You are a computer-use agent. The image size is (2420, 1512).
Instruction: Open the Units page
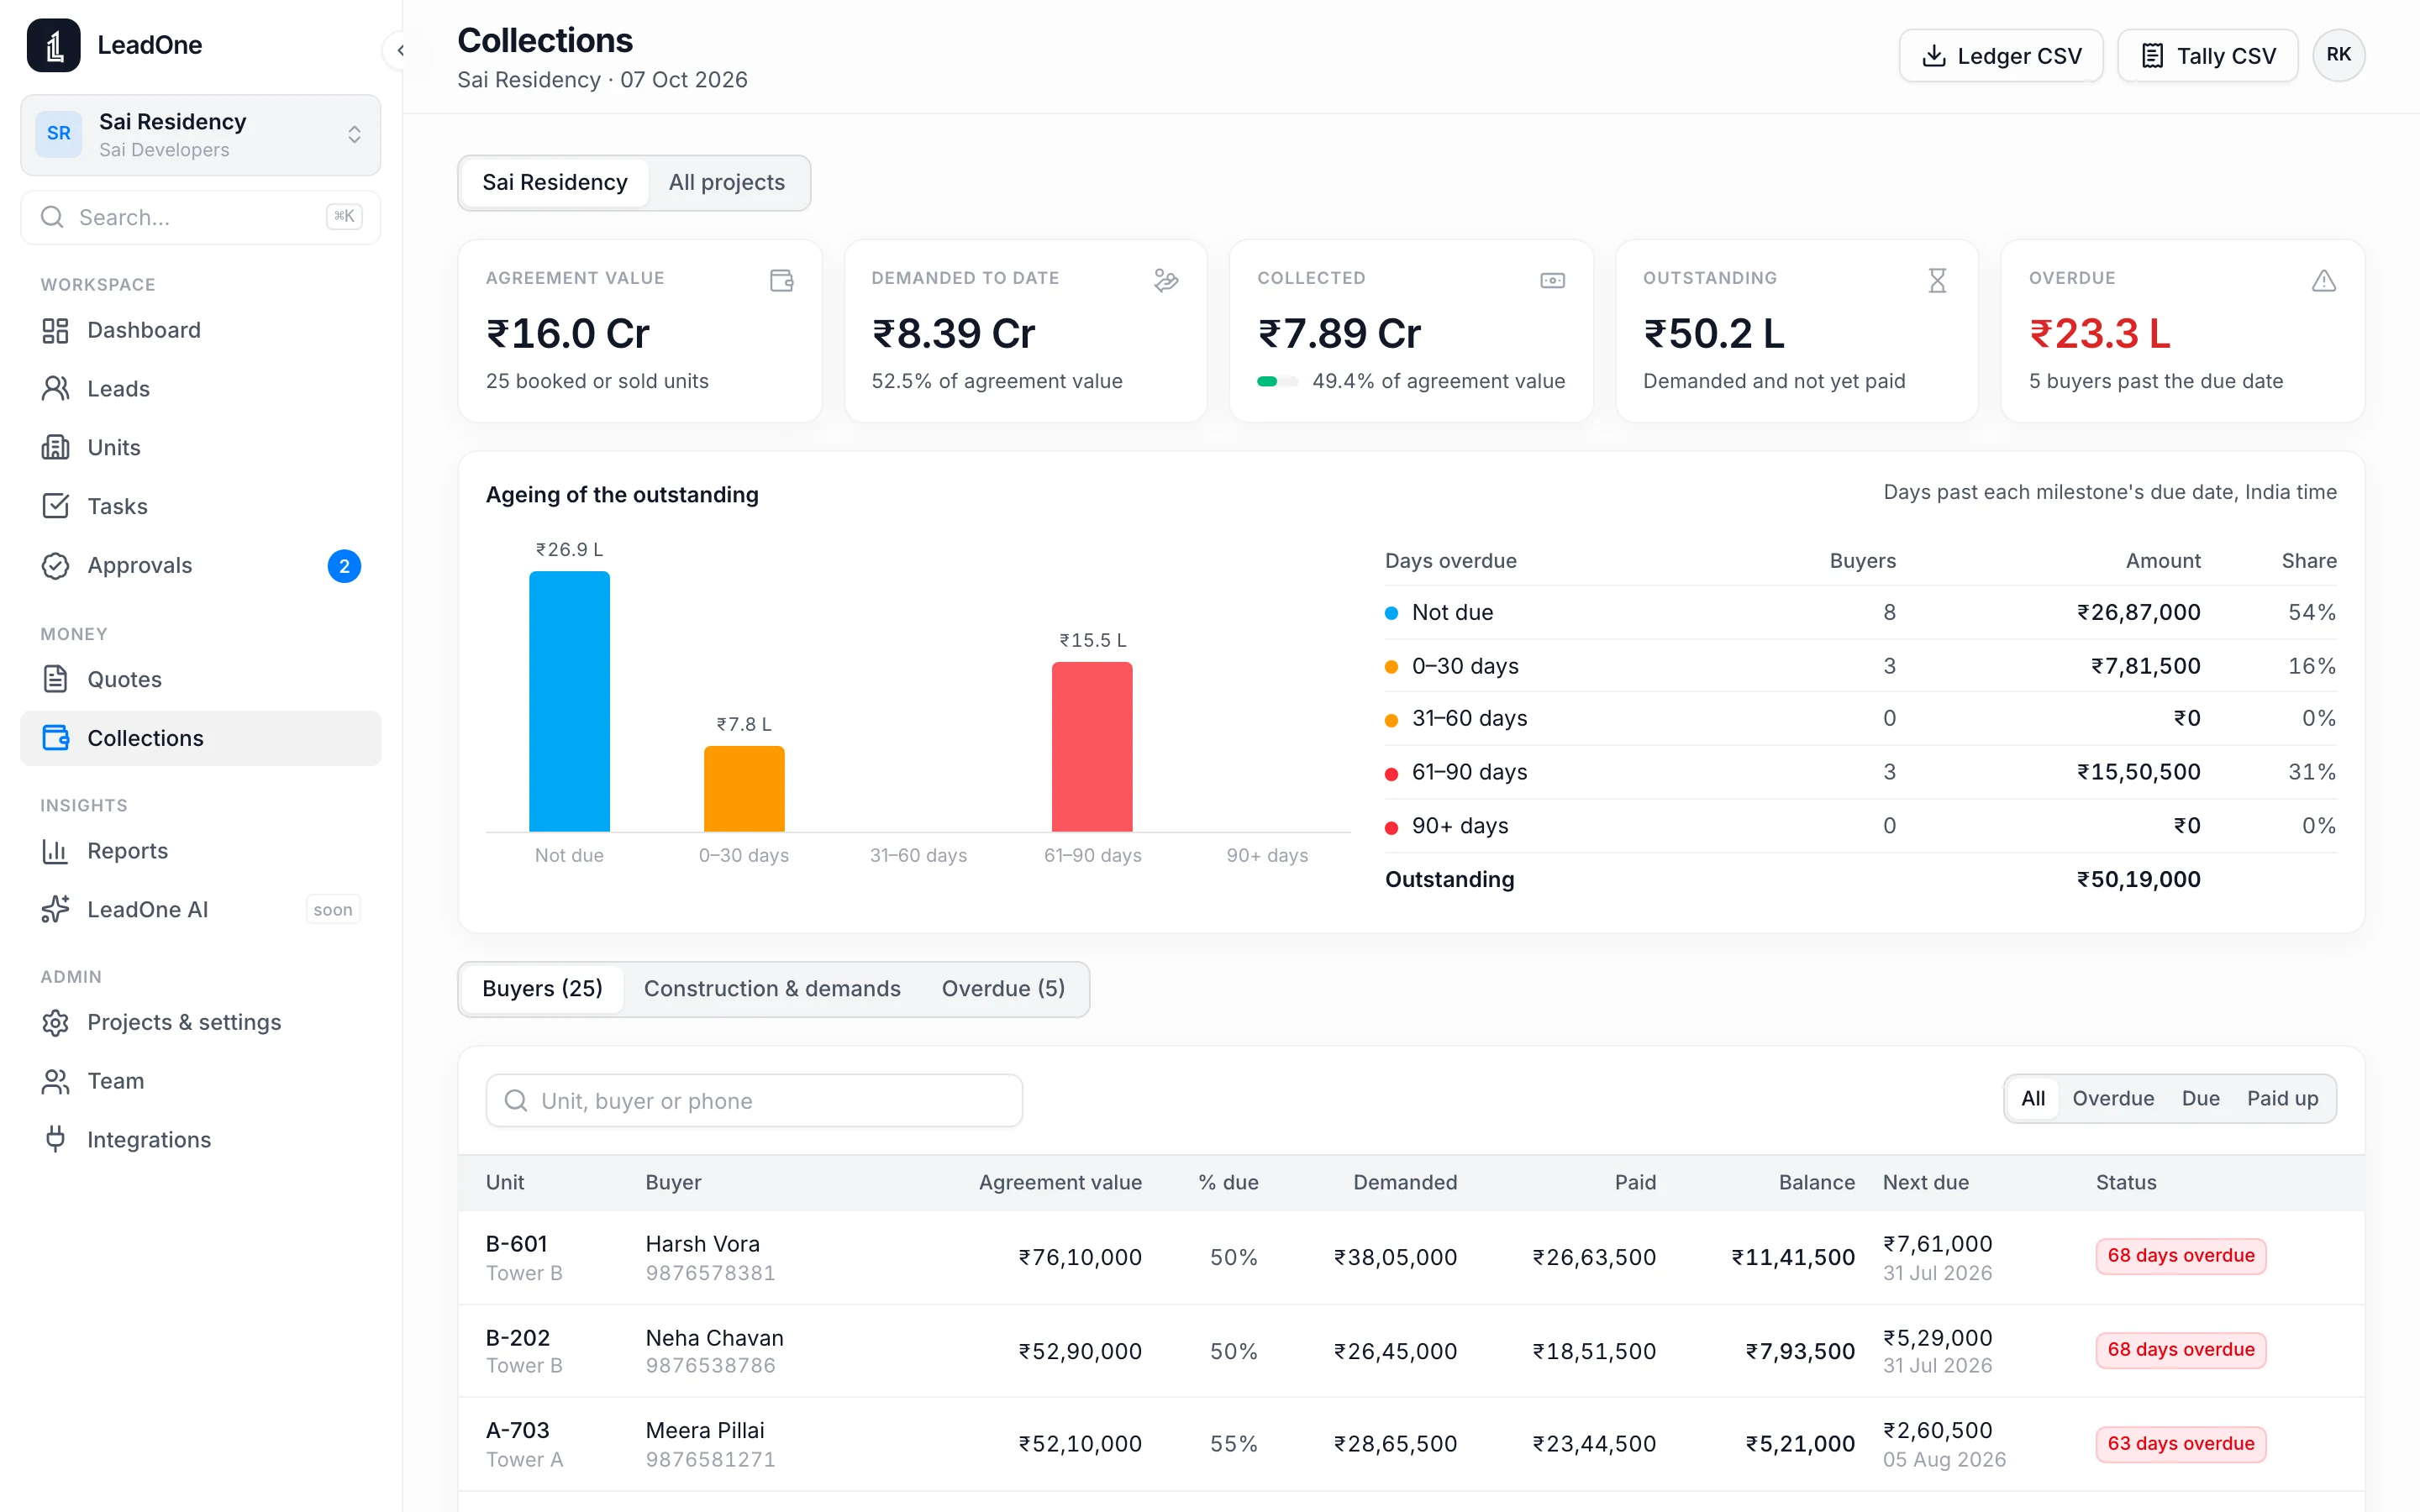point(200,447)
